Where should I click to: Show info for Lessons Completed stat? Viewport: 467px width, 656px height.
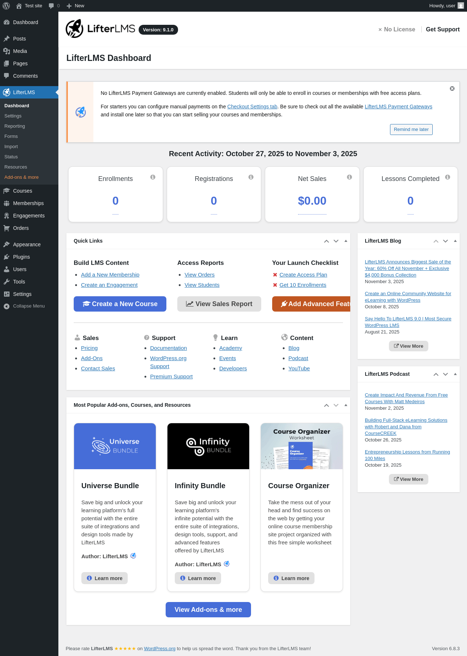tap(448, 177)
